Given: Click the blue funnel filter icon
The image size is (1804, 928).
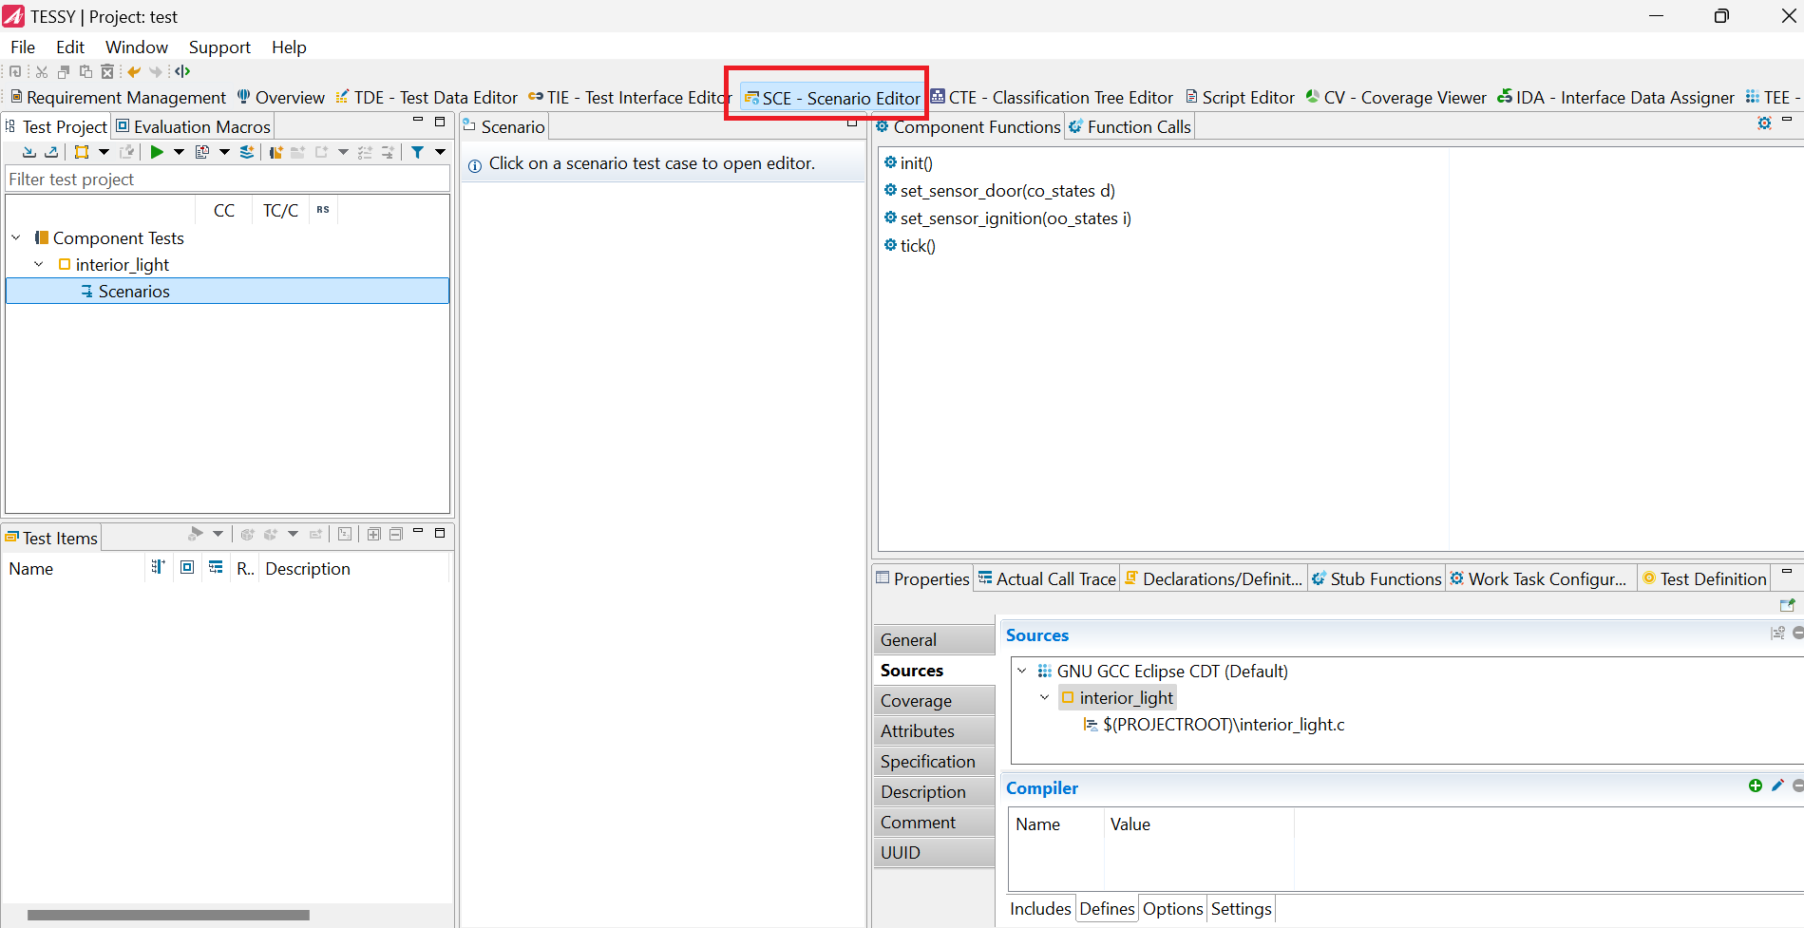Looking at the screenshot, I should coord(418,152).
